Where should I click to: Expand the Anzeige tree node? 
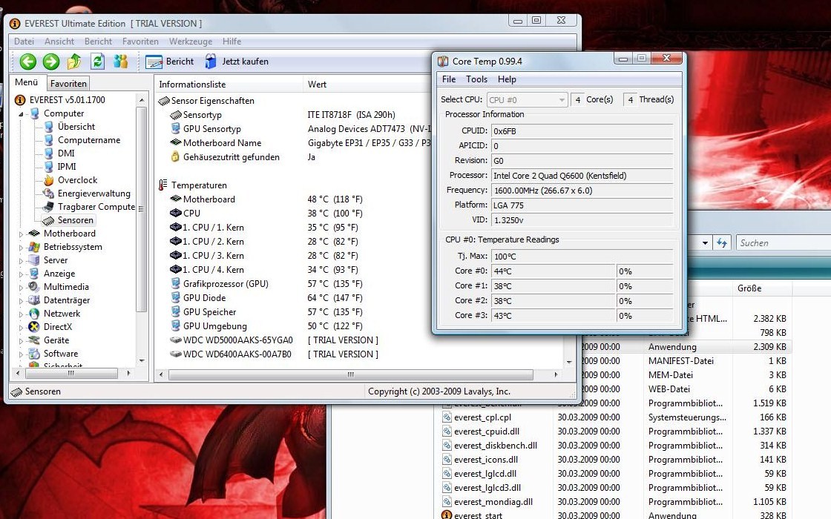[22, 274]
